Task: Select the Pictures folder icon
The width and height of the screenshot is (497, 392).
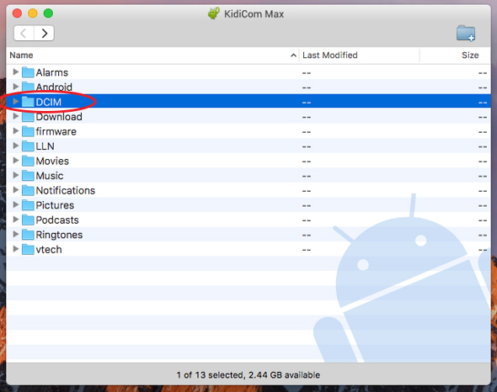Action: [x=28, y=205]
